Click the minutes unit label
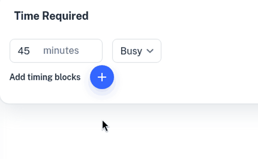Viewport: 258px width, 159px height. pyautogui.click(x=61, y=51)
